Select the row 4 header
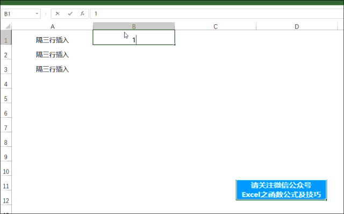 [6, 84]
